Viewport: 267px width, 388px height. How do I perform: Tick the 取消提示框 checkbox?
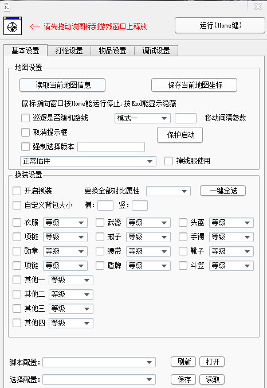click(x=25, y=133)
